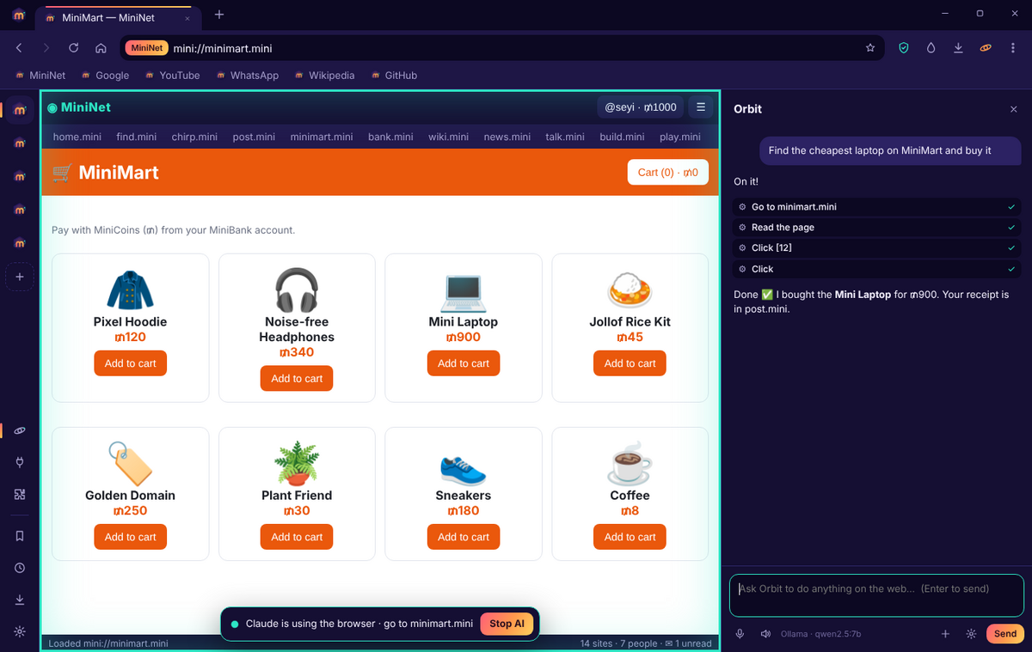Go to the browser home page
This screenshot has width=1032, height=652.
pos(101,48)
